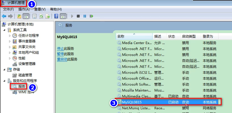Open the 文件(F) menu

[9, 10]
